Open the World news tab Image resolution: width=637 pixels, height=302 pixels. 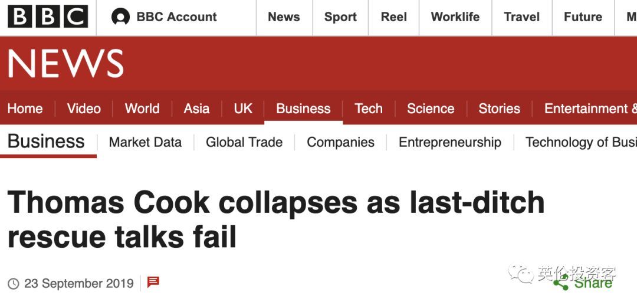[142, 109]
